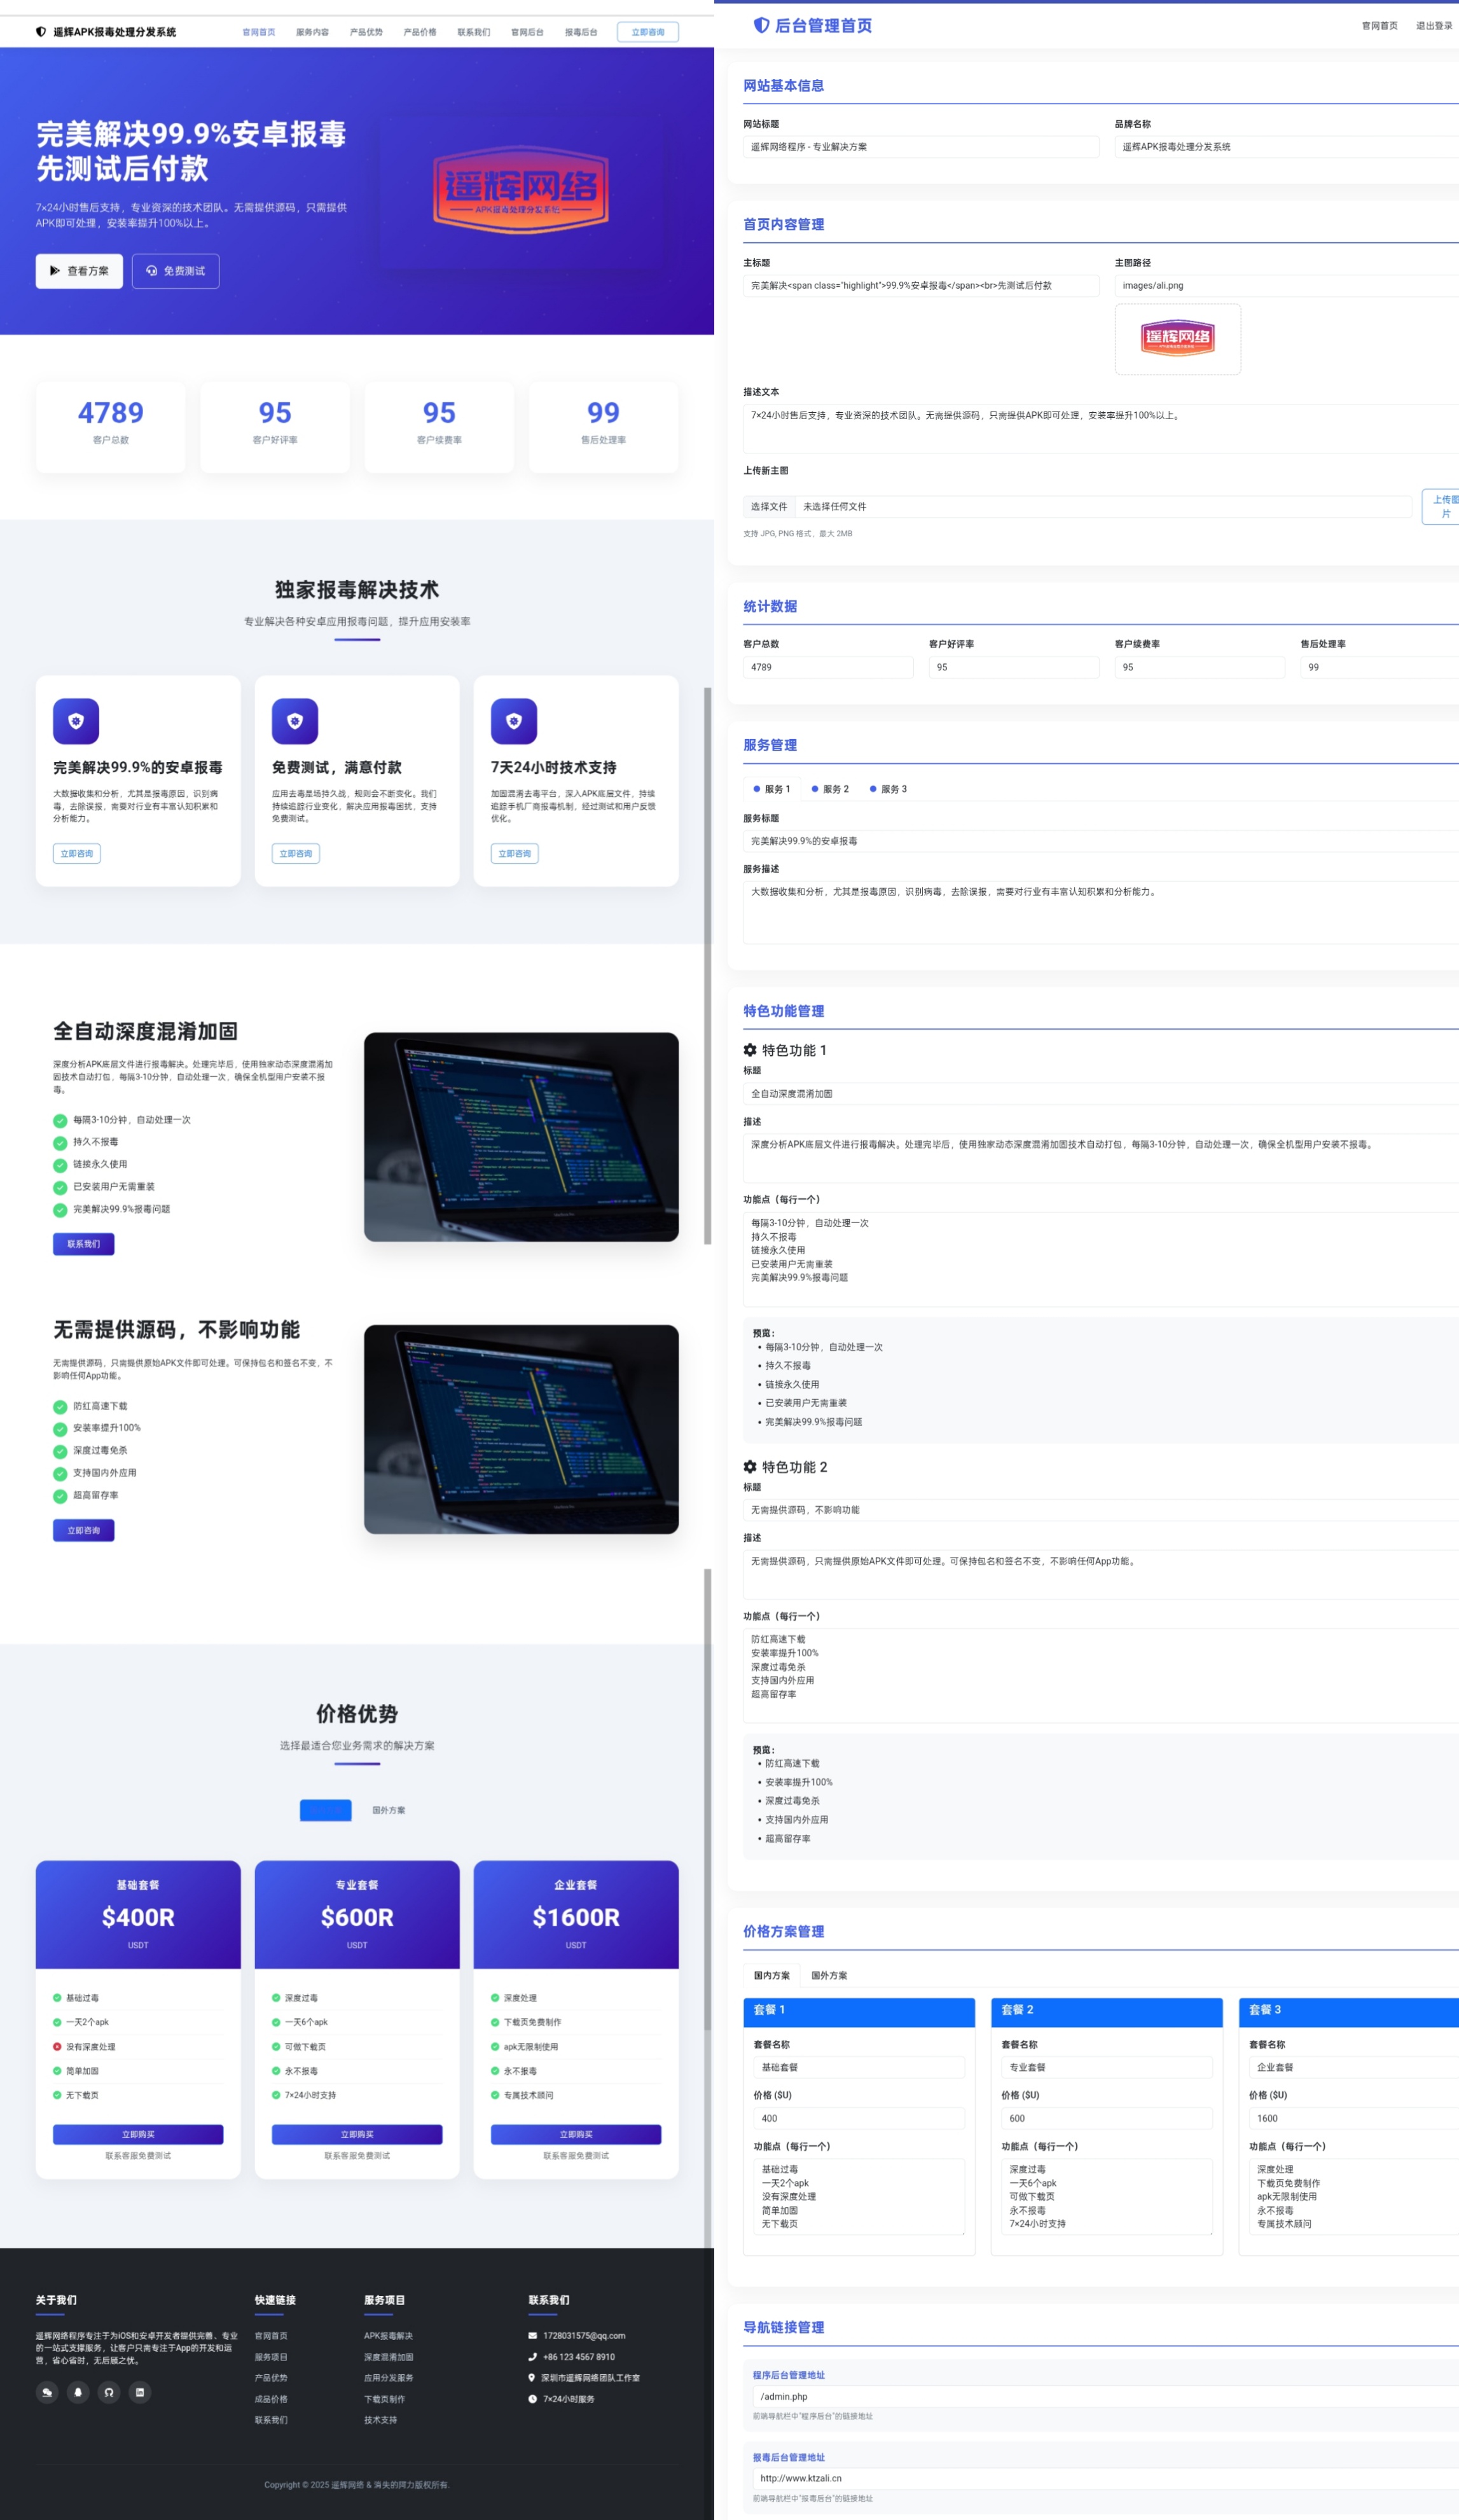Click the shield logo beside 后台管理首页
Viewport: 1459px width, 2520px height.
(761, 25)
